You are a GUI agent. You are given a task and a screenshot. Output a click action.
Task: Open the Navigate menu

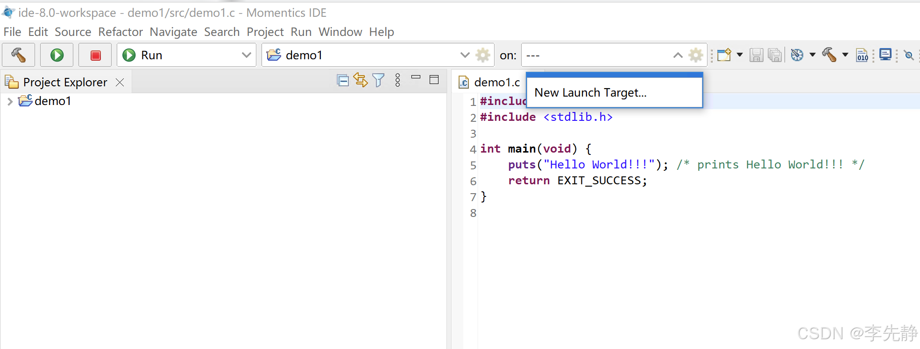(x=173, y=32)
